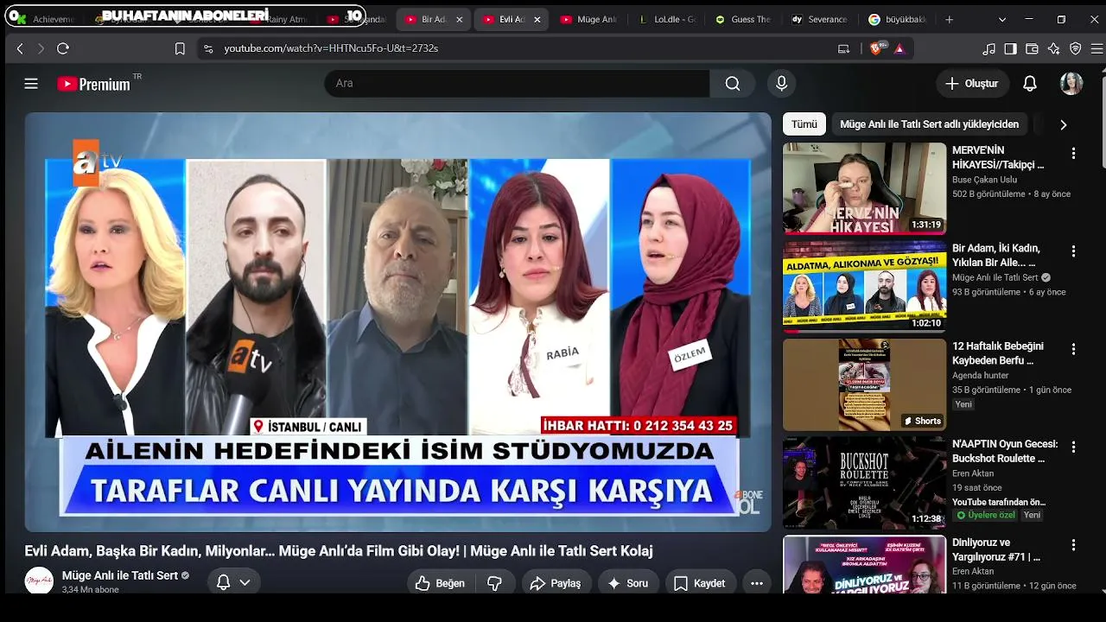The image size is (1106, 622).
Task: Open the subscription notification bell dropdown
Action: tap(233, 583)
